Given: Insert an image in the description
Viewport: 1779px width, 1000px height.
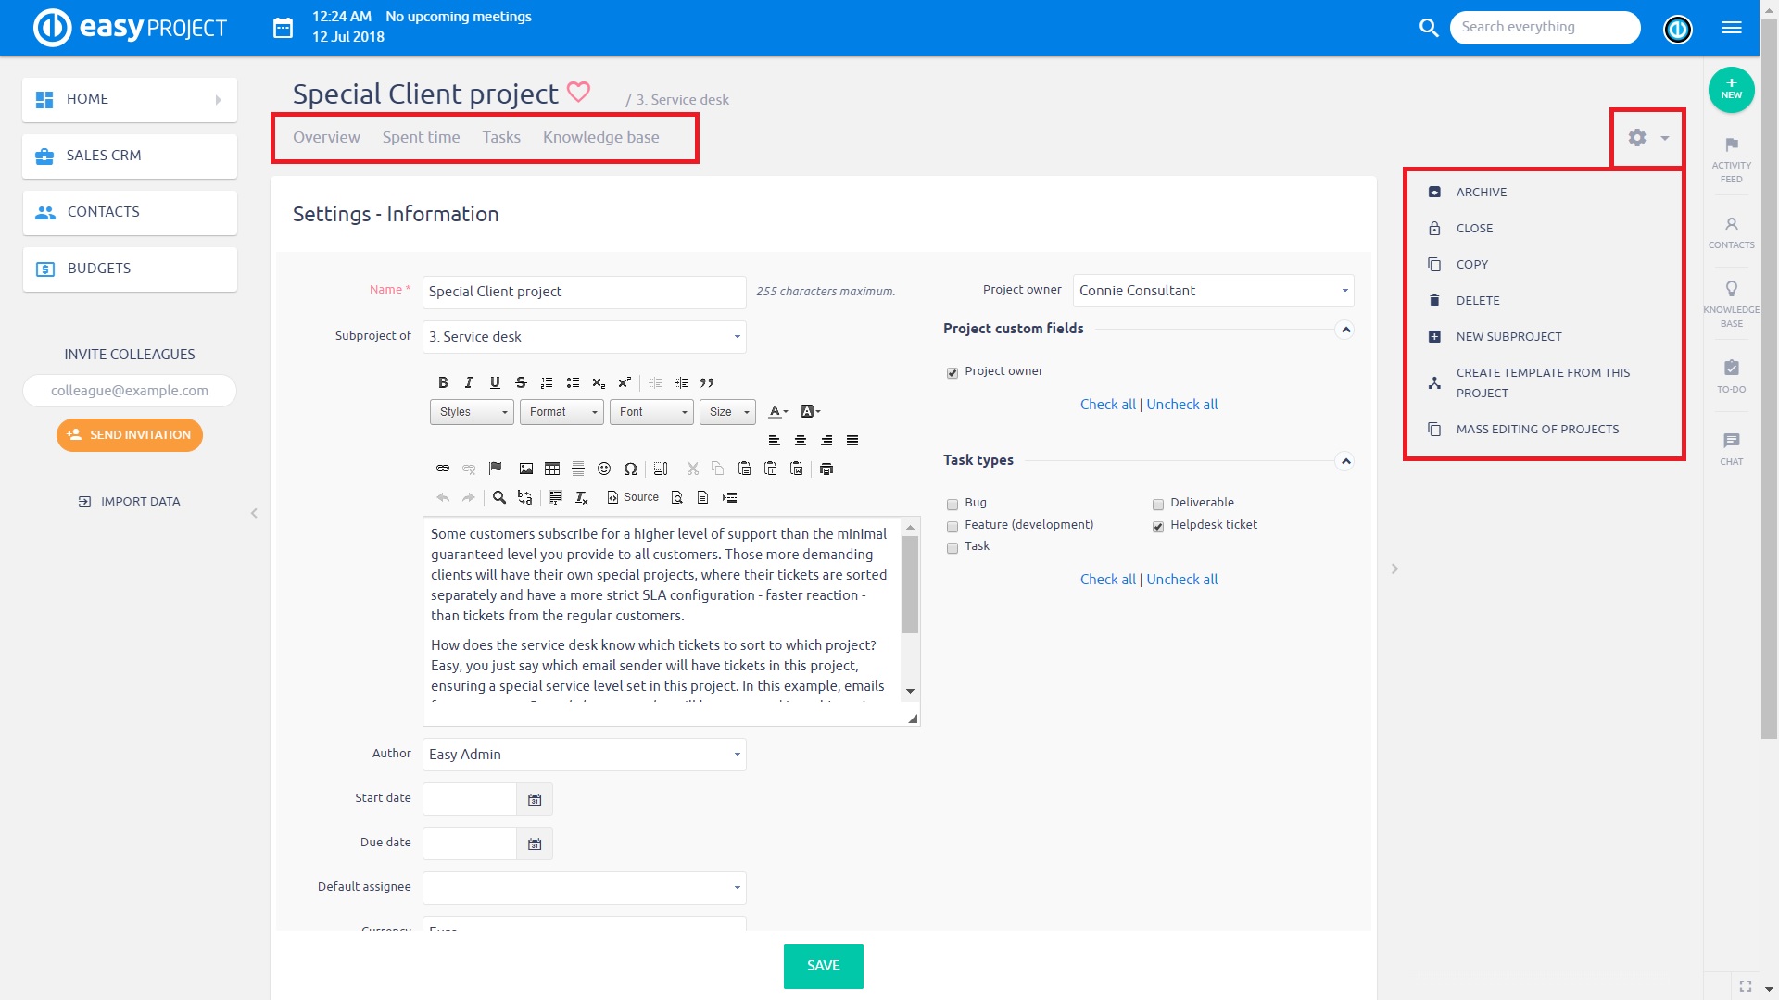Looking at the screenshot, I should [x=526, y=469].
